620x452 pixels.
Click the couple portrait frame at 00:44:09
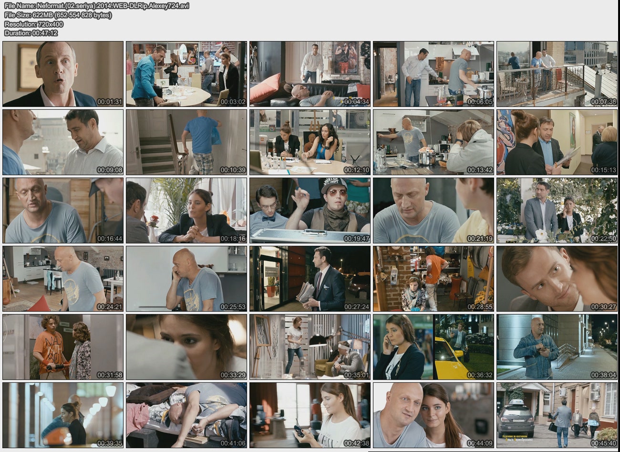[x=434, y=415]
